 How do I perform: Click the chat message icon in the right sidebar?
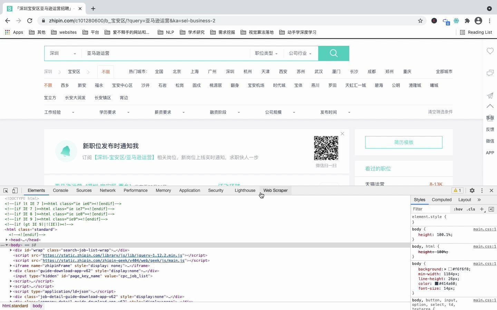490,73
